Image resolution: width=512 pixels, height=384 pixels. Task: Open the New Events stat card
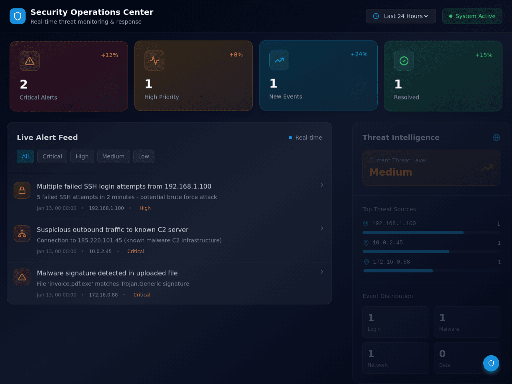click(x=318, y=75)
